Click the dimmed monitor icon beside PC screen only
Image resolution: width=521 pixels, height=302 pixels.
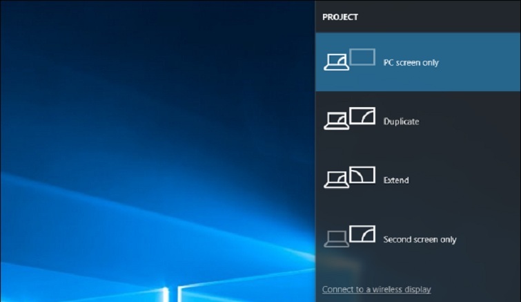362,57
